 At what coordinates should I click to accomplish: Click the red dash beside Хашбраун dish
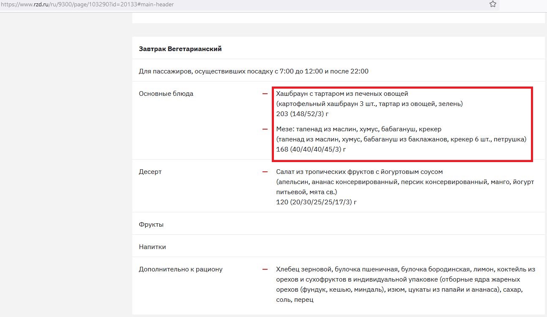[x=265, y=94]
